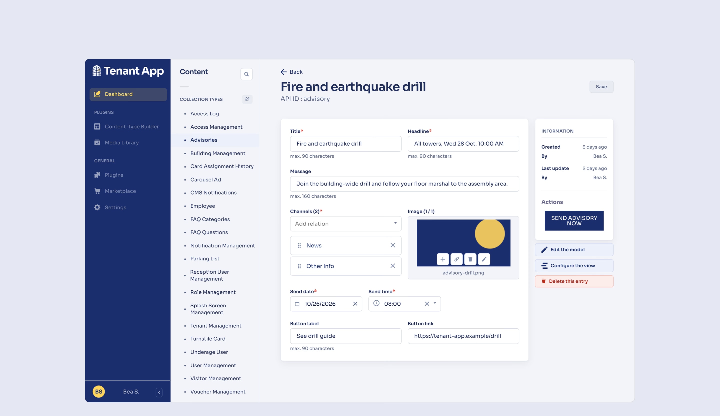Select Advisories in collection types
720x416 pixels.
coord(204,140)
